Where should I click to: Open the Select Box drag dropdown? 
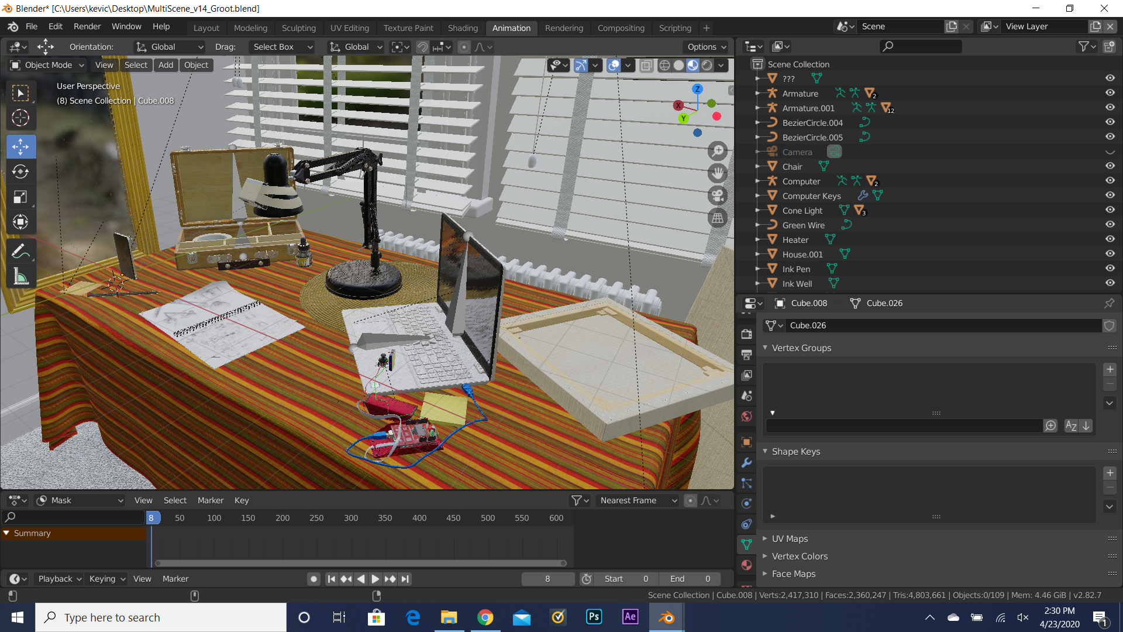click(283, 47)
